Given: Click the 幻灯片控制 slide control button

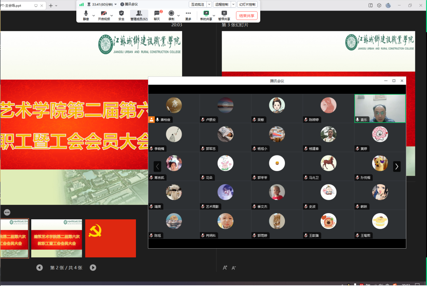Looking at the screenshot, I should pyautogui.click(x=247, y=4).
